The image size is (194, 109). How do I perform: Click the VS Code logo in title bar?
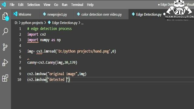4,5
